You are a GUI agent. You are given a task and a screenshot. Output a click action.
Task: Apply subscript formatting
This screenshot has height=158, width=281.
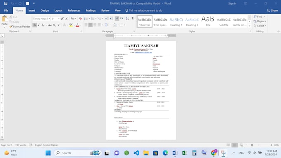pyautogui.click(x=54, y=25)
